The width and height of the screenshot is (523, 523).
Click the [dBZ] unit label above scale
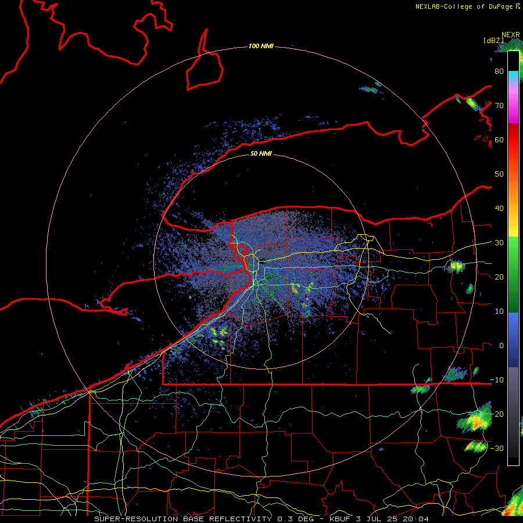(493, 40)
